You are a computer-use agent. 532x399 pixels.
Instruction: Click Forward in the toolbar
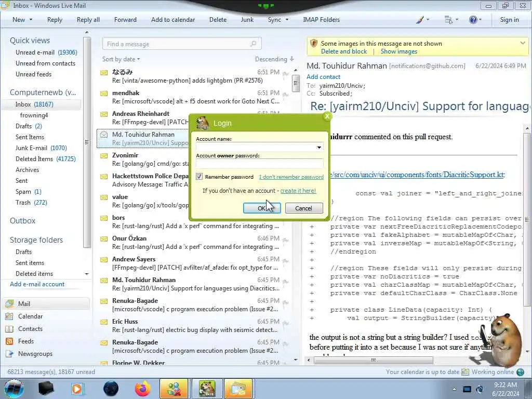[125, 20]
